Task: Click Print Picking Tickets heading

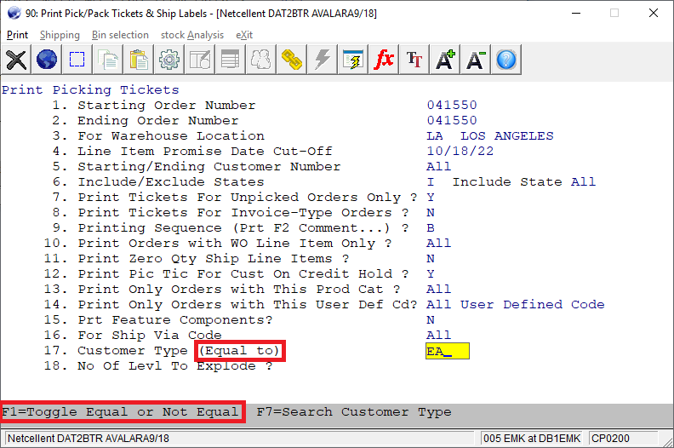Action: [90, 90]
